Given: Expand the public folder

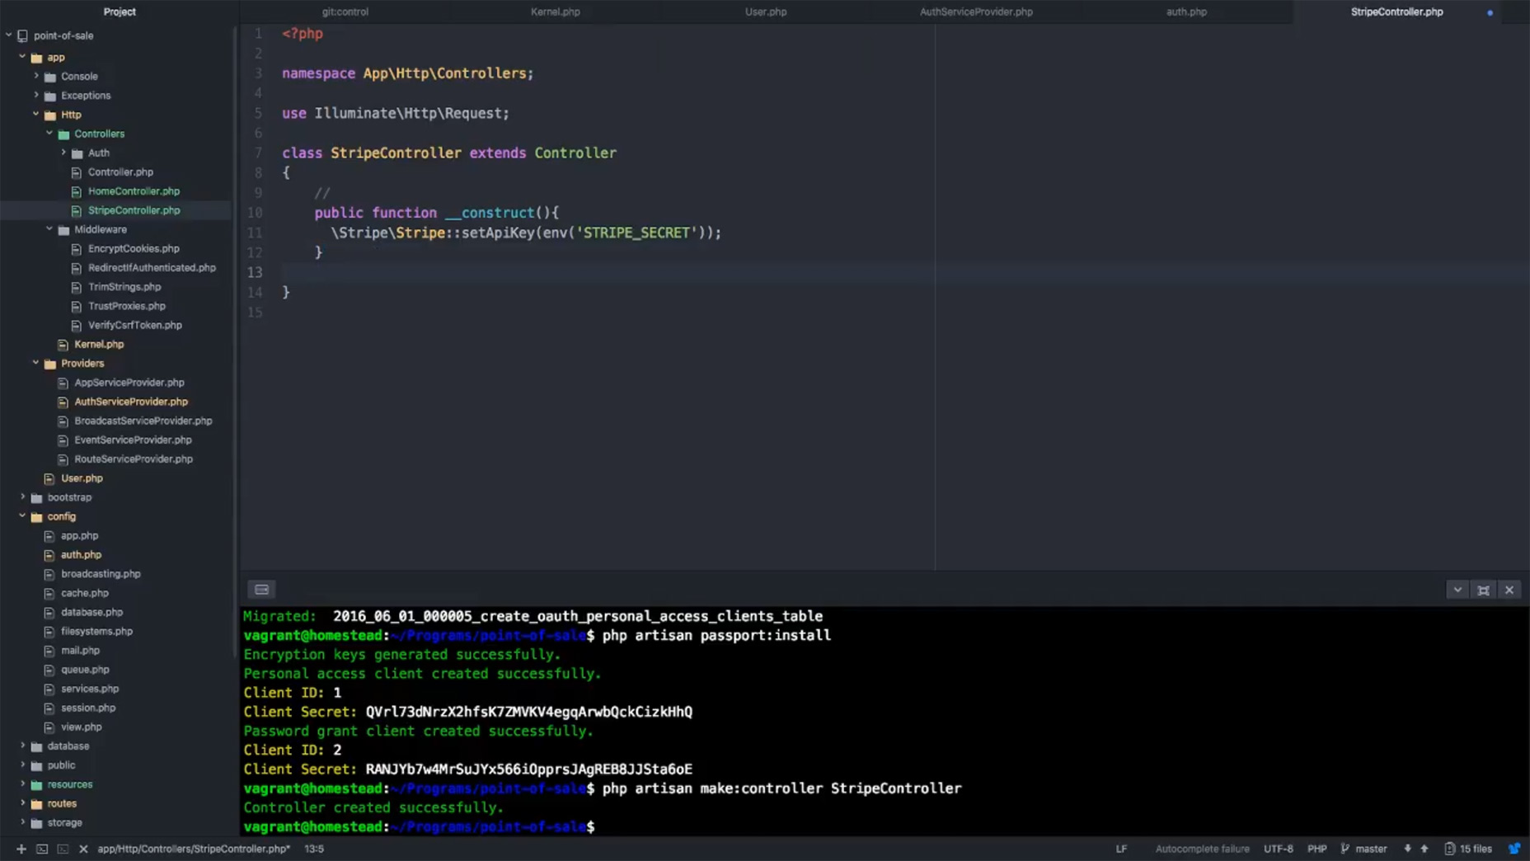Looking at the screenshot, I should (x=22, y=765).
